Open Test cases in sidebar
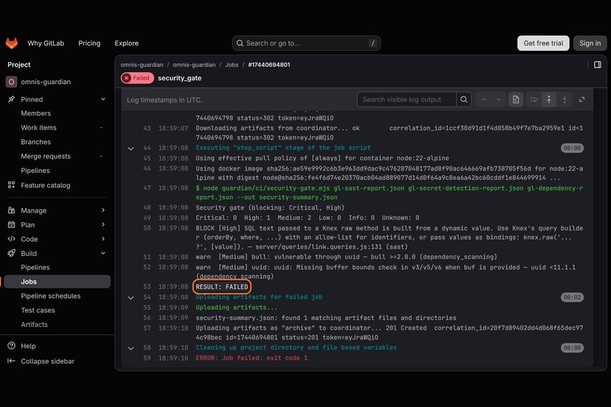Viewport: 611px width, 407px height. (38, 311)
